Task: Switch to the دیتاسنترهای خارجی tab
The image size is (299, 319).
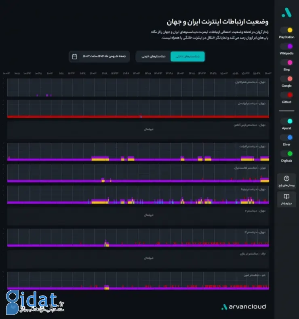Action: (153, 57)
